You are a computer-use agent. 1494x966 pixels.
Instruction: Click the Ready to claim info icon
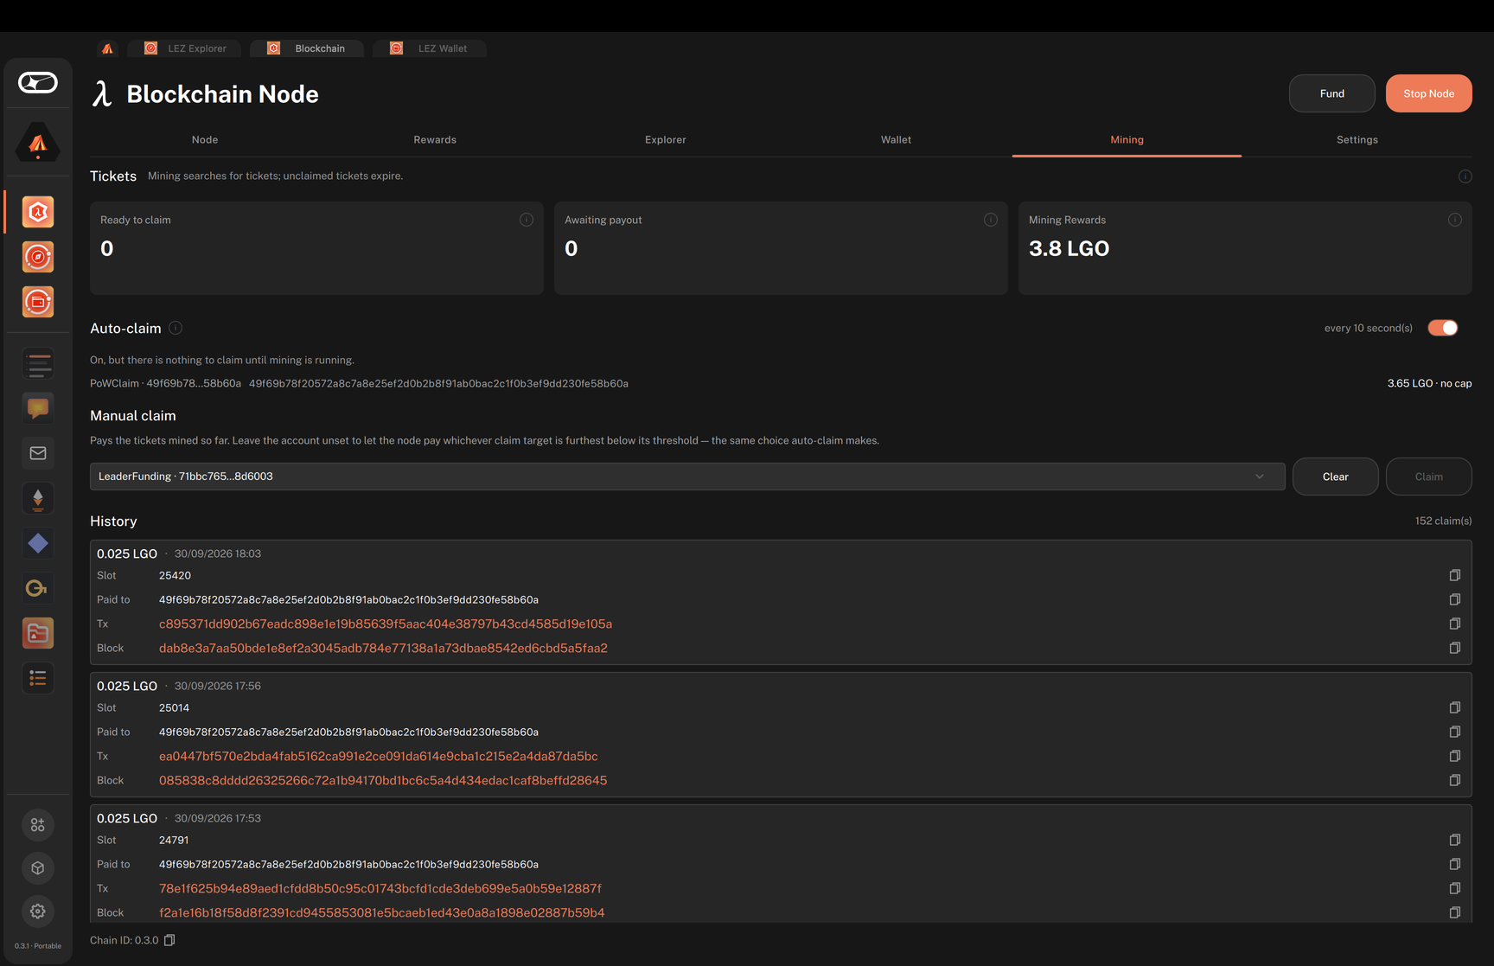point(527,220)
